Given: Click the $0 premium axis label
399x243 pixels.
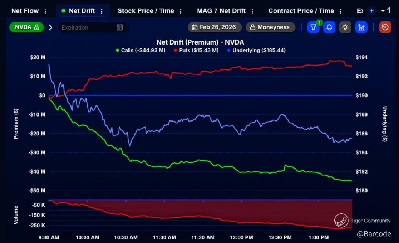Looking at the screenshot, I should [x=42, y=95].
